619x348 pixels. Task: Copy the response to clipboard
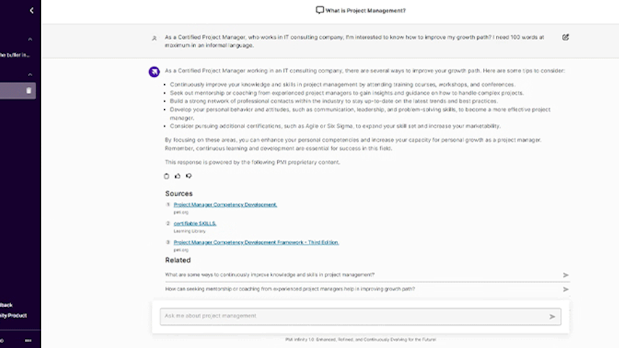166,176
